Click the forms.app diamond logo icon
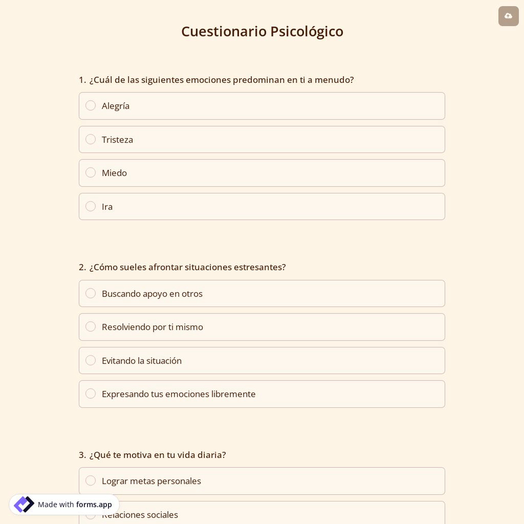Image resolution: width=524 pixels, height=524 pixels. coord(24,504)
